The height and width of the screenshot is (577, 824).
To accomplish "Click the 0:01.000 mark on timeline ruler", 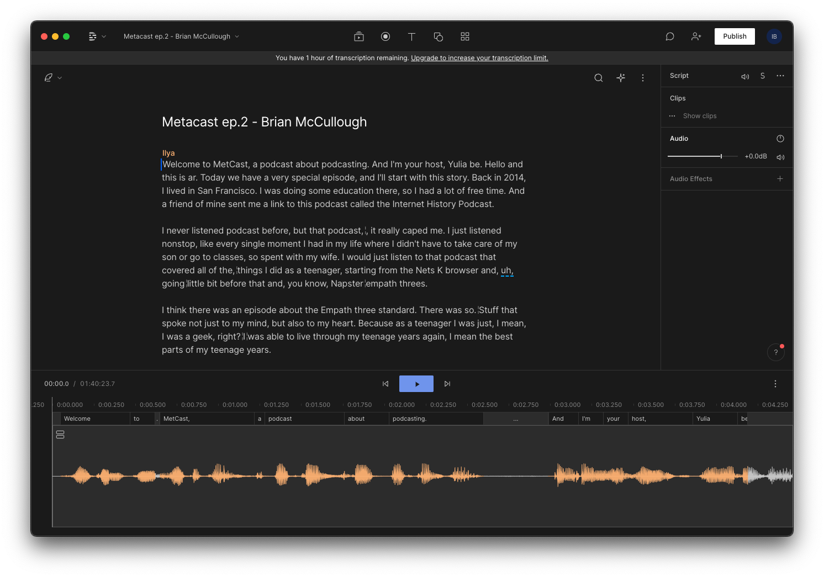I will (235, 405).
